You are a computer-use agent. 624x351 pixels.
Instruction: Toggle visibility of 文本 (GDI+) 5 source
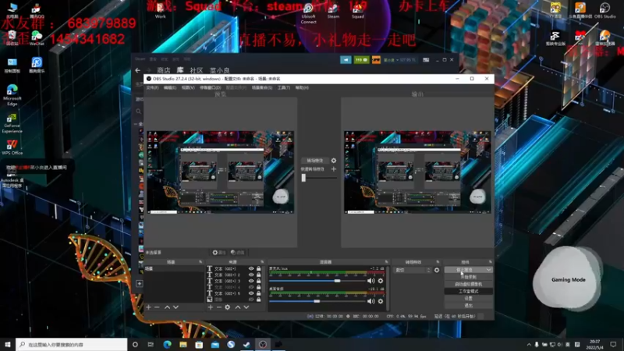pyautogui.click(x=251, y=293)
